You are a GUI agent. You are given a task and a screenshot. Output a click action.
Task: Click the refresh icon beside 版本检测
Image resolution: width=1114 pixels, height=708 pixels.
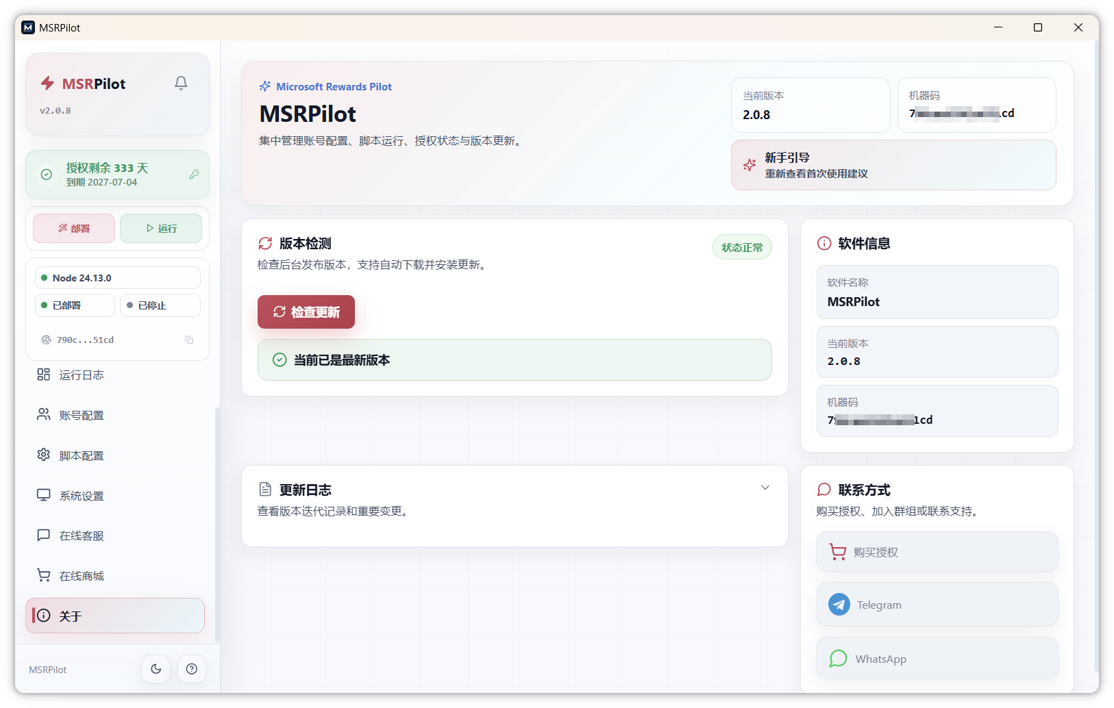pyautogui.click(x=265, y=243)
